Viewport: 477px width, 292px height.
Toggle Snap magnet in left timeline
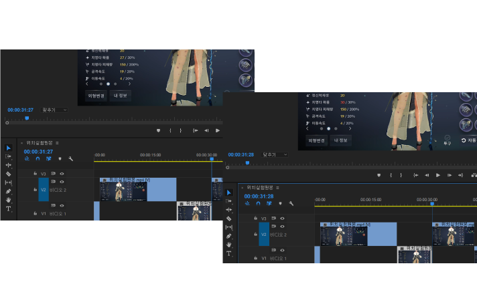tap(38, 159)
